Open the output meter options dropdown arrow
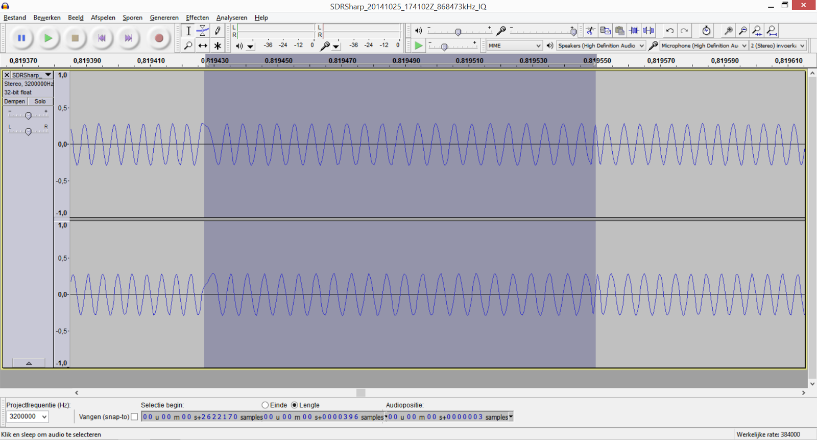This screenshot has height=440, width=817. pyautogui.click(x=250, y=47)
